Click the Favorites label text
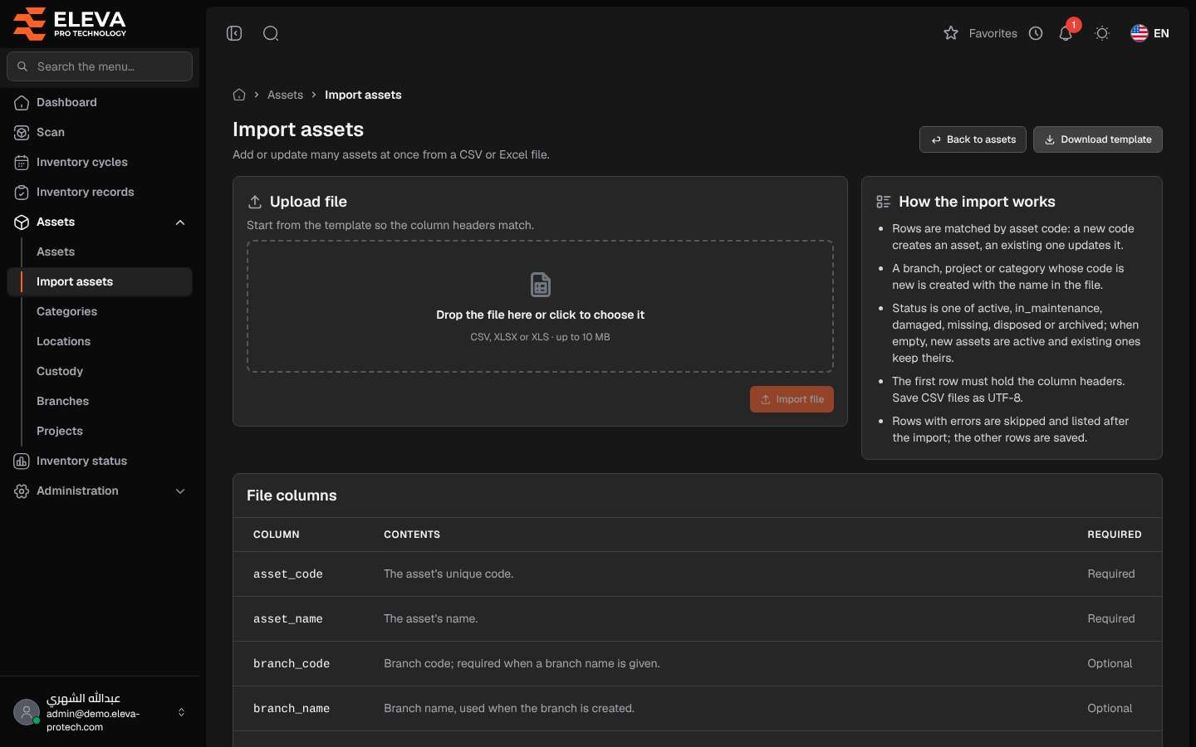This screenshot has height=747, width=1196. click(x=993, y=33)
